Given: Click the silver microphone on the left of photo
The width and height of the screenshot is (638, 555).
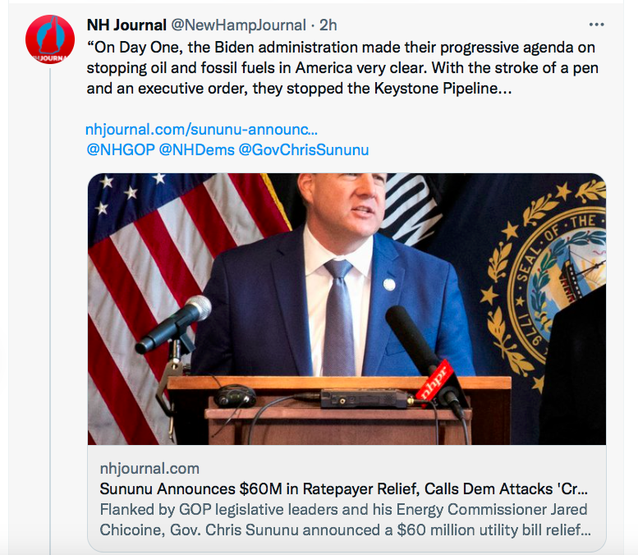Looking at the screenshot, I should 175,323.
